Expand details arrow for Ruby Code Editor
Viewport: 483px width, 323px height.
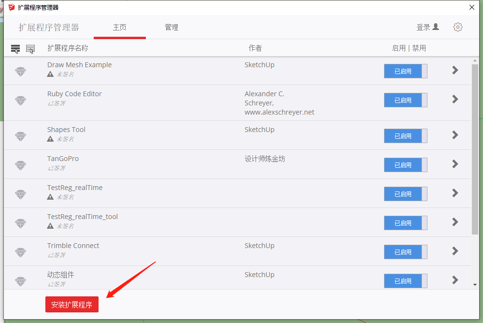(455, 99)
